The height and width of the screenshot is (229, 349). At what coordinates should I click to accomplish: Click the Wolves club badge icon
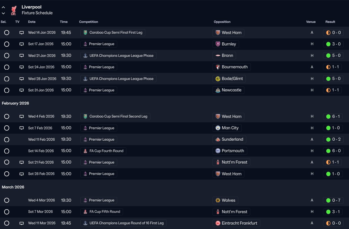(x=218, y=200)
